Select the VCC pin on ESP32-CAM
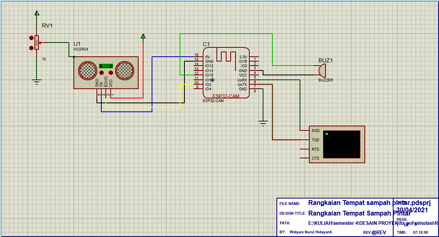 (243, 75)
